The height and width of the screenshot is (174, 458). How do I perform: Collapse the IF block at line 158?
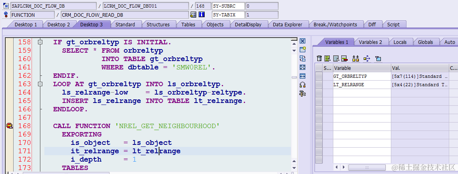click(40, 42)
